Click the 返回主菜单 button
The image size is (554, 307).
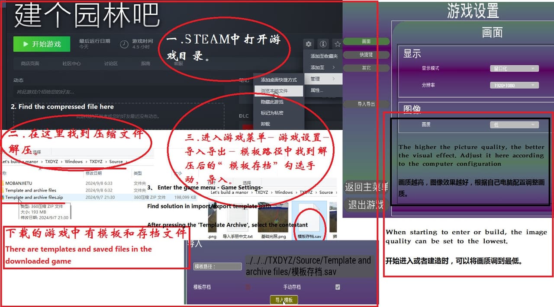pos(366,187)
